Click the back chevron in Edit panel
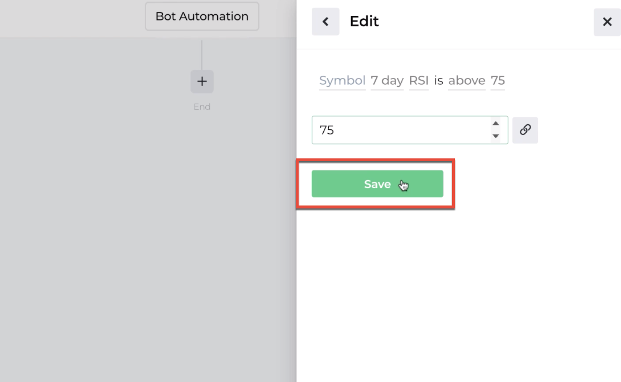621x382 pixels. point(325,21)
